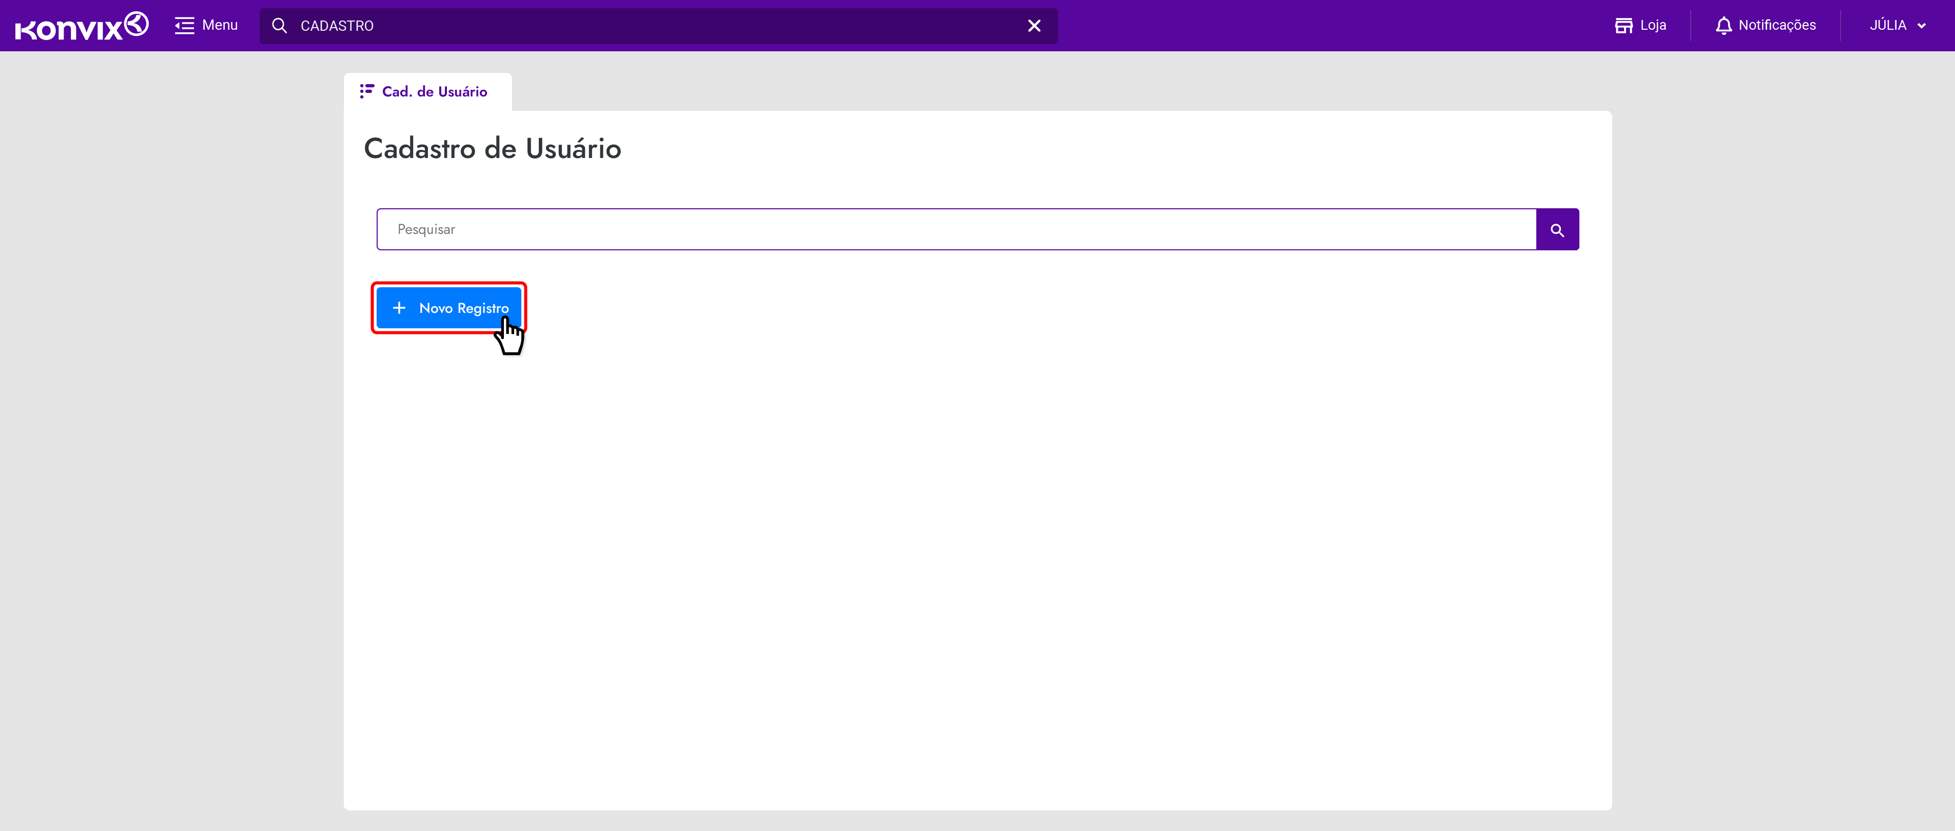Click the Cadastro de Usuário heading
The width and height of the screenshot is (1955, 831).
tap(492, 149)
